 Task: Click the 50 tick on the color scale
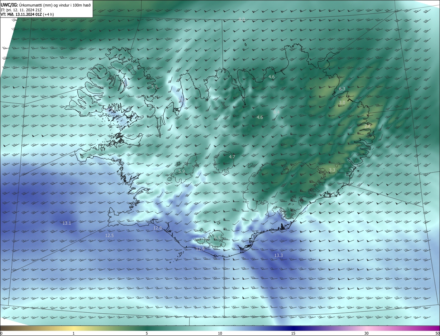437,333
